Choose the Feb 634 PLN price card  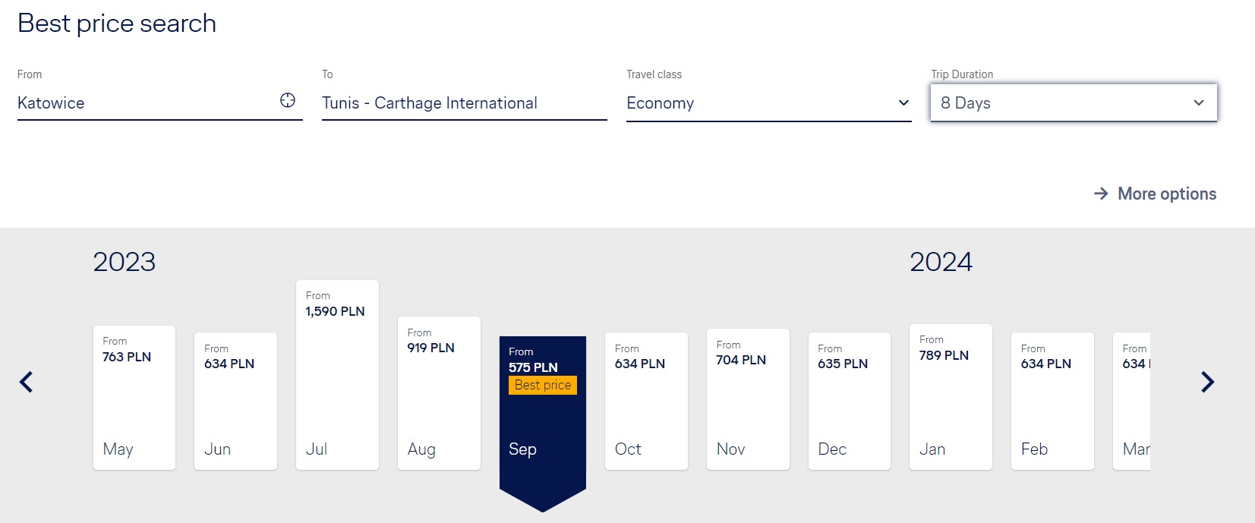click(1052, 401)
